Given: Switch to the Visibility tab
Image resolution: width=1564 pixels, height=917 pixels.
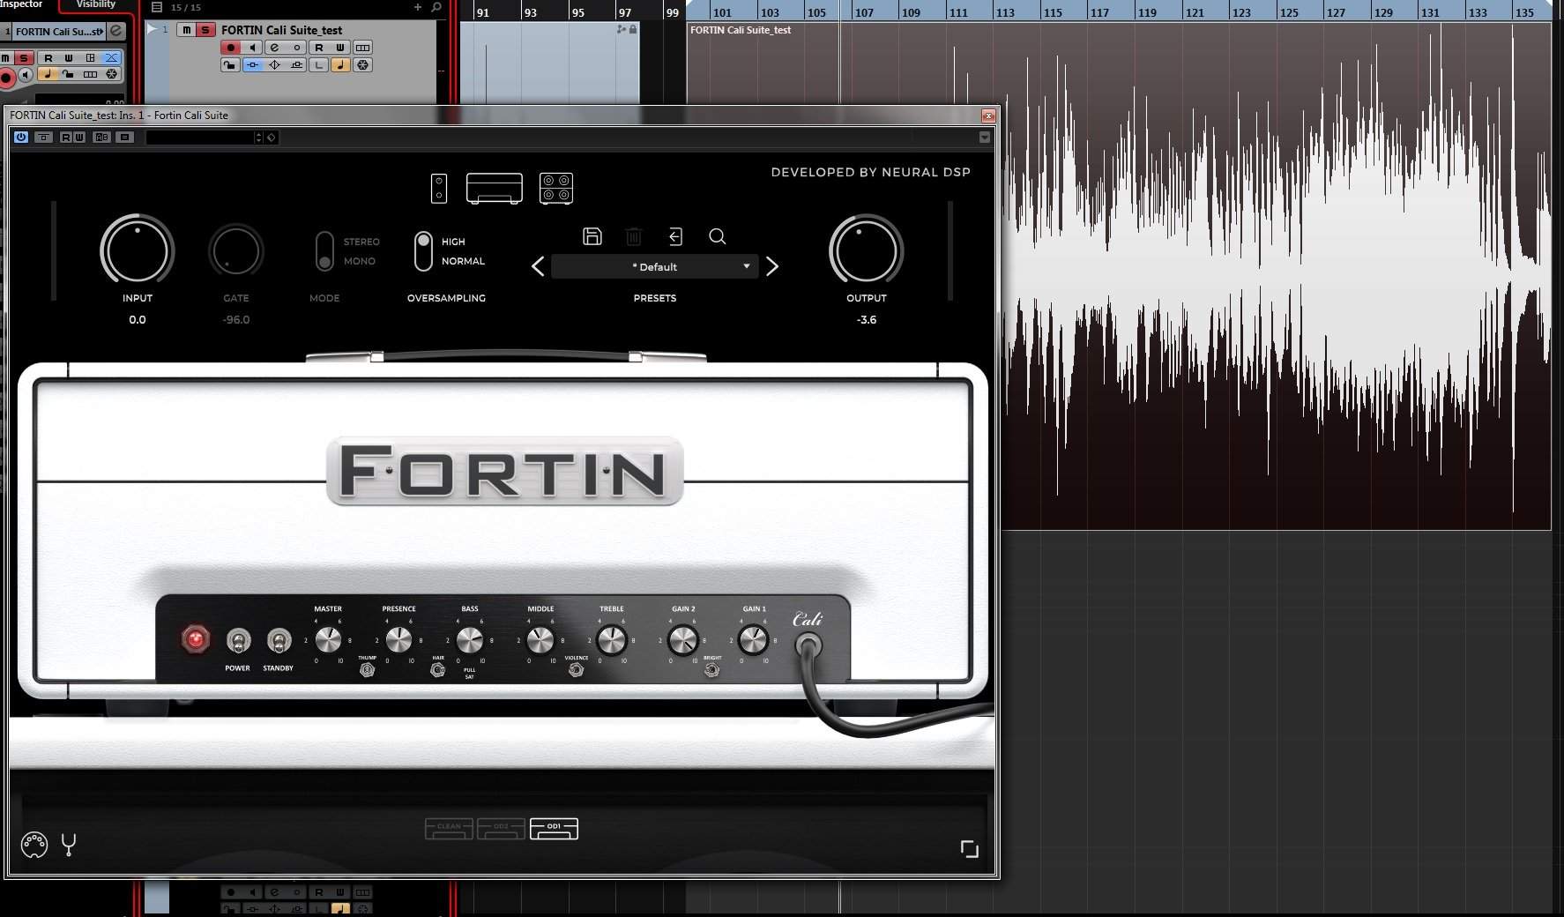Looking at the screenshot, I should [x=96, y=5].
